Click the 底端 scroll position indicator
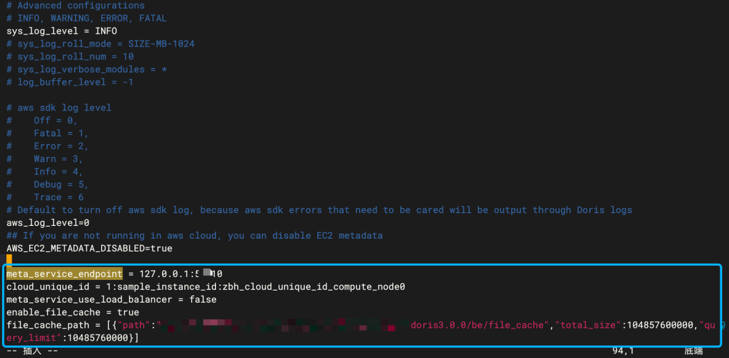729x358 pixels. [693, 351]
